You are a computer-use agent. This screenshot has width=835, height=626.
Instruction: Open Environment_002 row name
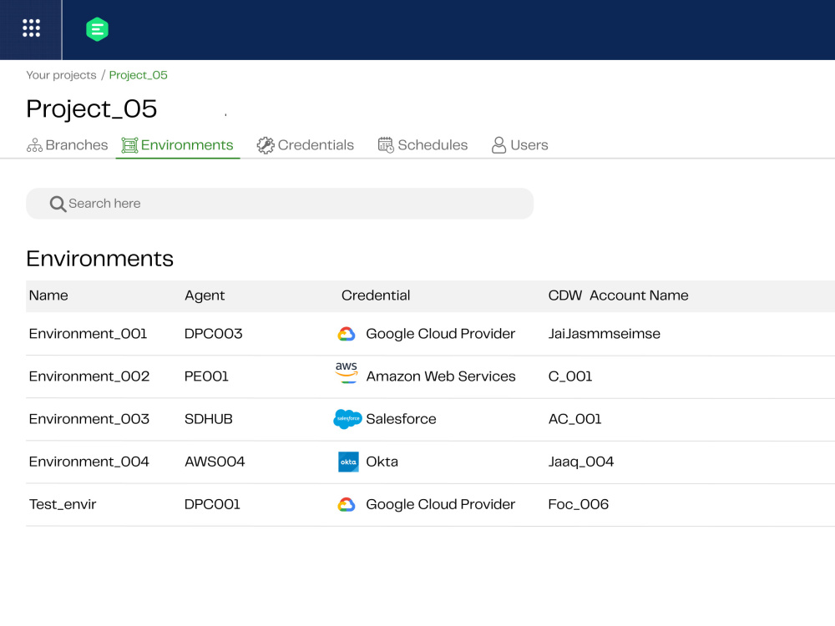[89, 376]
